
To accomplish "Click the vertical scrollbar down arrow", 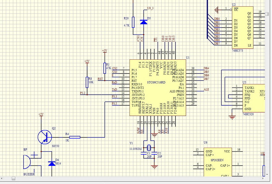I will [x=267, y=174].
